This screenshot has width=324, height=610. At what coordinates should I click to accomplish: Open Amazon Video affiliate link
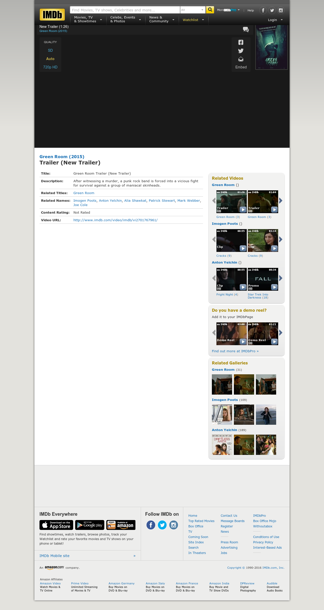(50, 583)
